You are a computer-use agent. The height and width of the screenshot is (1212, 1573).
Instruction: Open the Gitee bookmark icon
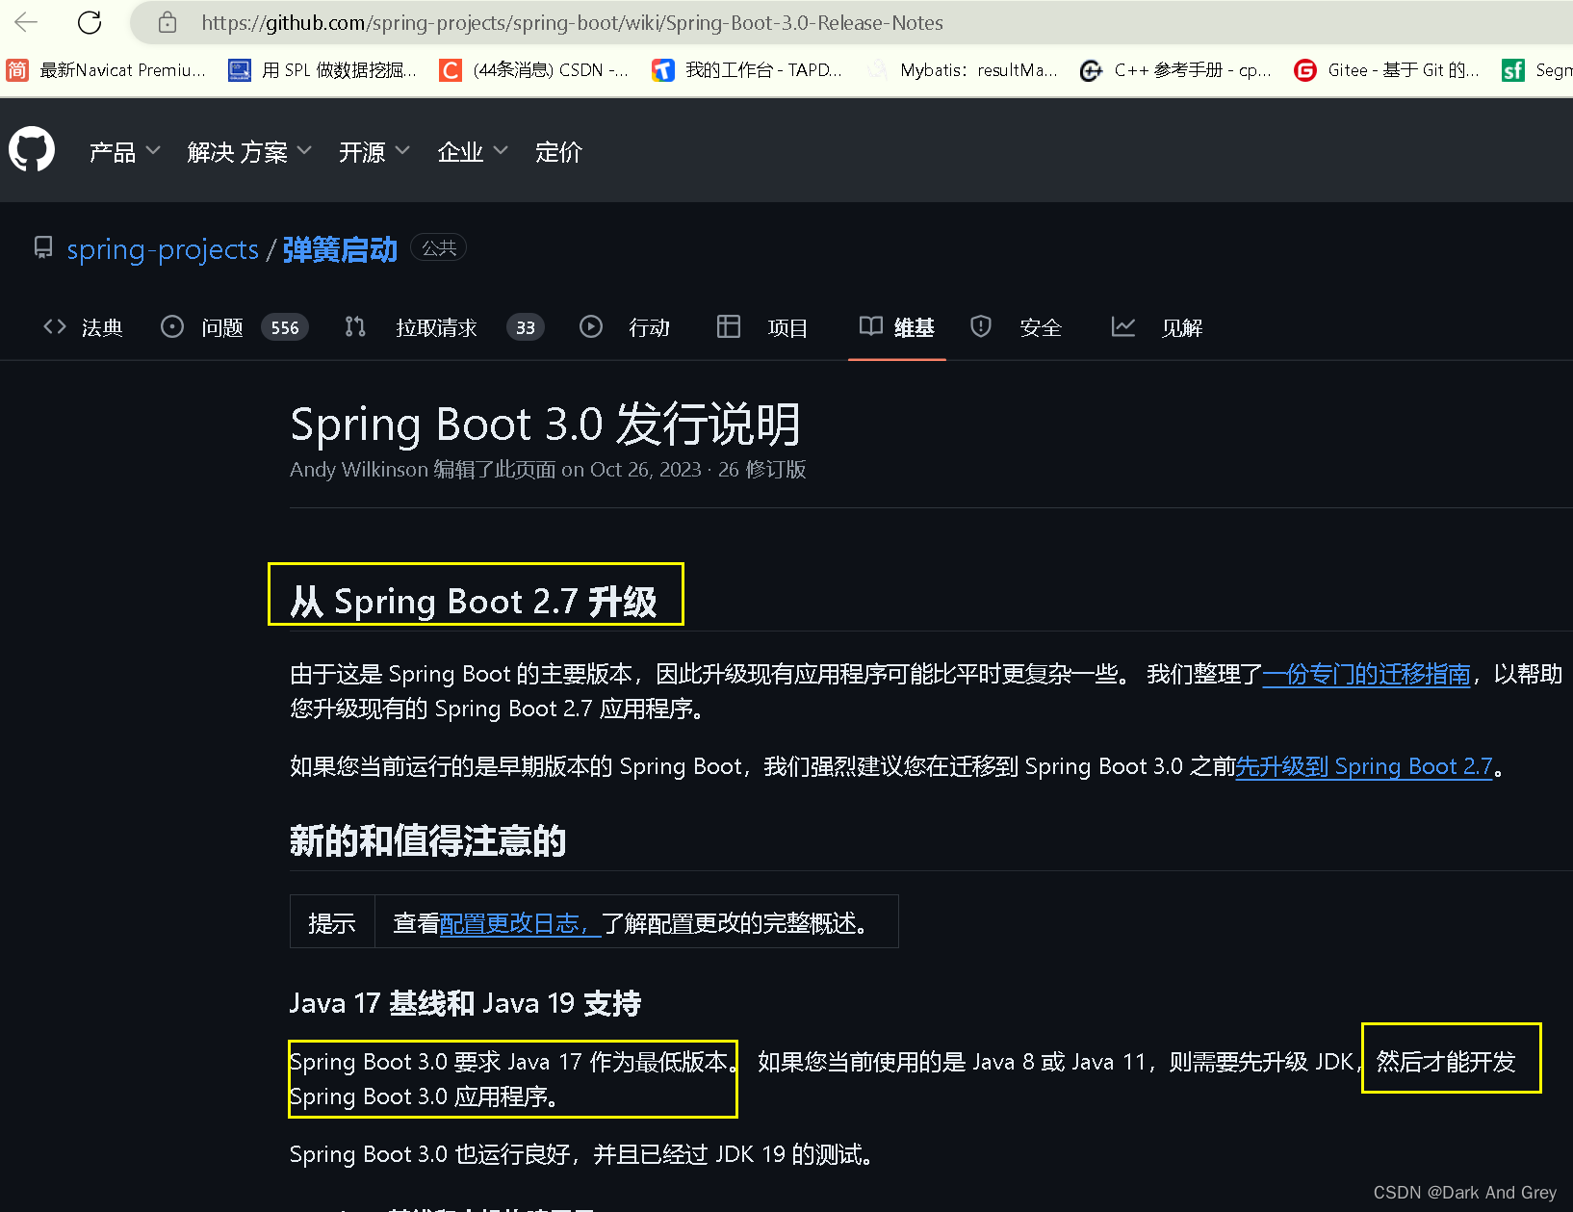point(1305,69)
